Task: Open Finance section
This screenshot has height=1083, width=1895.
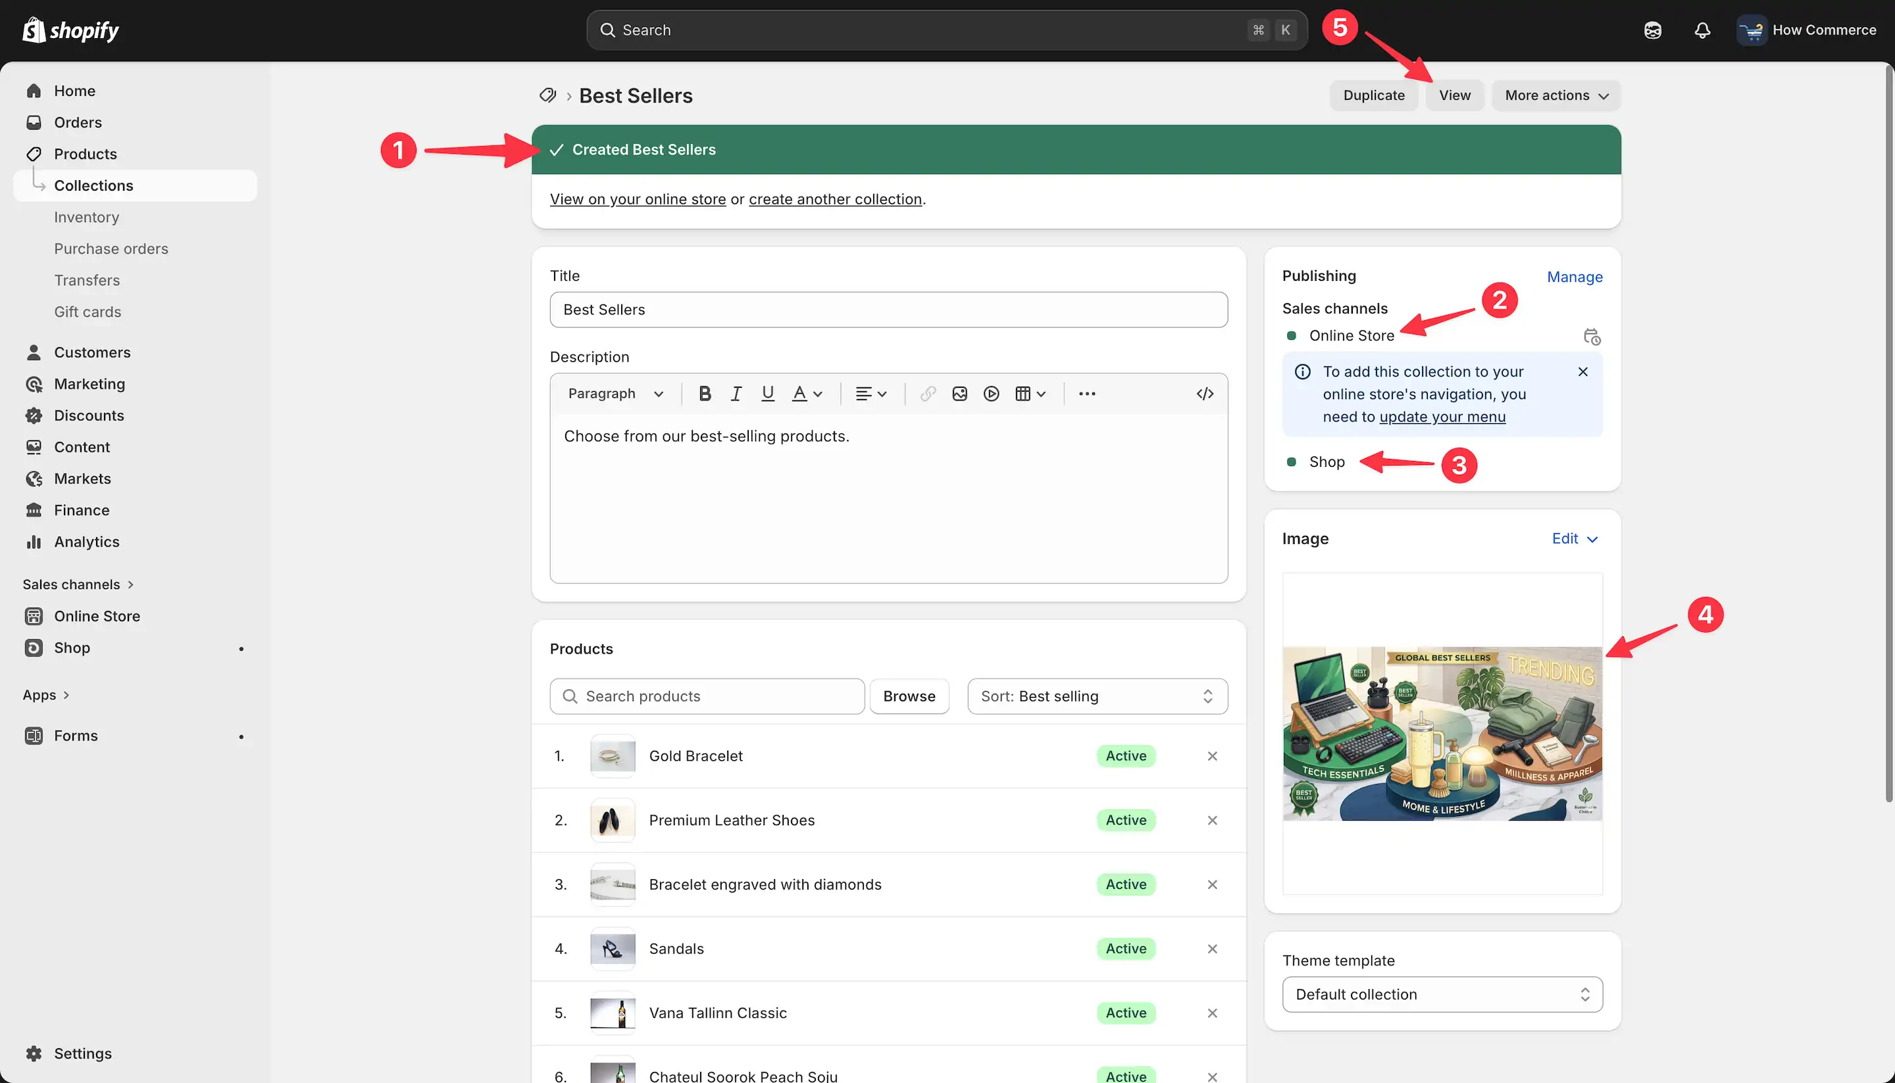Action: point(135,510)
